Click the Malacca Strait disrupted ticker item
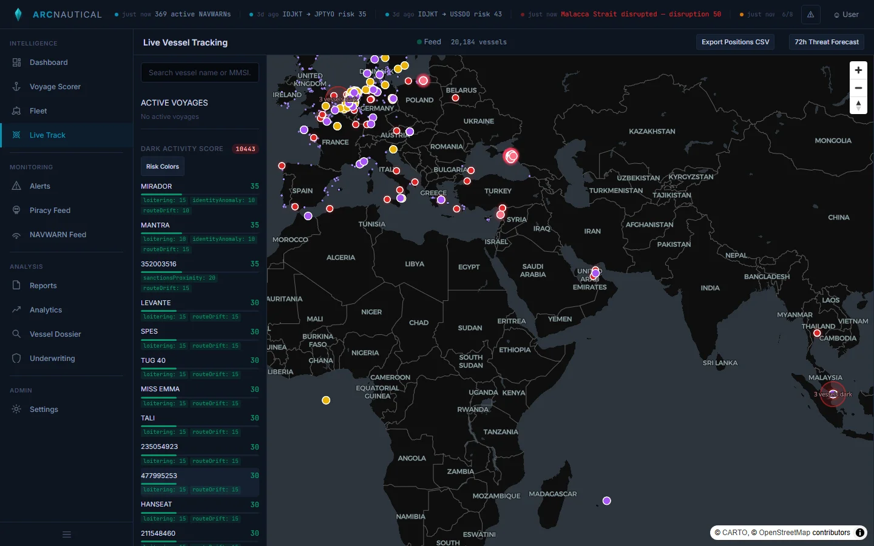This screenshot has height=546, width=874. [x=621, y=14]
